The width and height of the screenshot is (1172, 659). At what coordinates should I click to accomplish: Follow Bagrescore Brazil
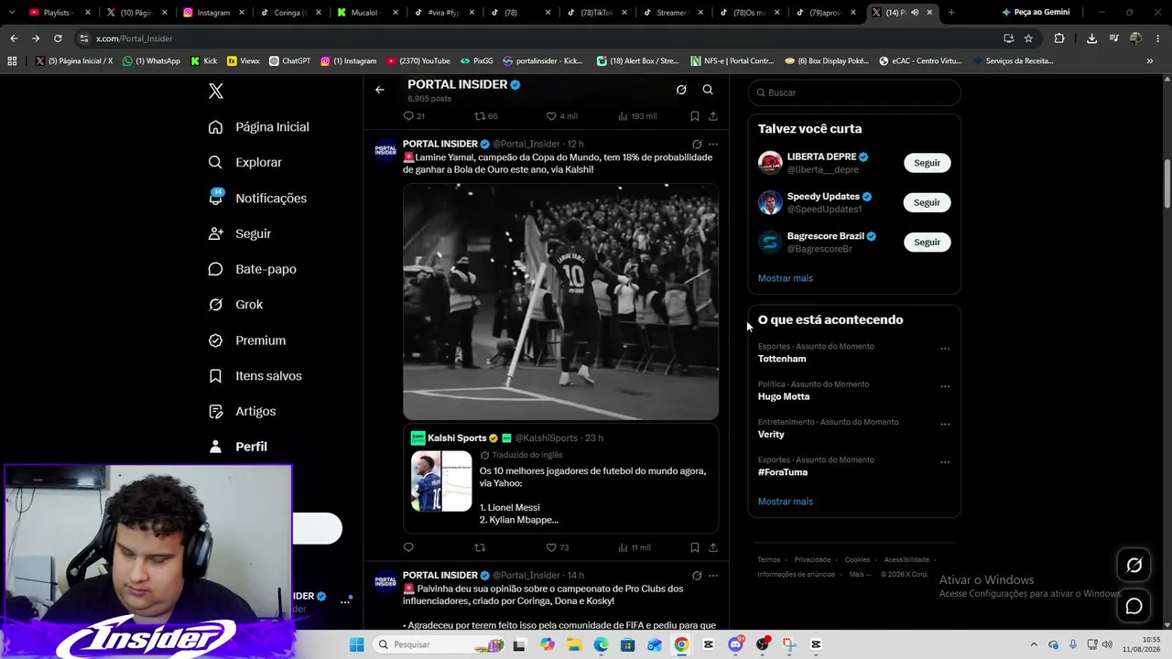(927, 243)
